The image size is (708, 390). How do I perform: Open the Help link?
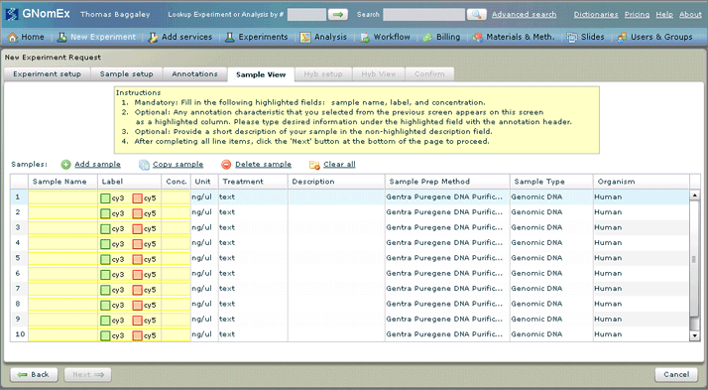[x=664, y=15]
